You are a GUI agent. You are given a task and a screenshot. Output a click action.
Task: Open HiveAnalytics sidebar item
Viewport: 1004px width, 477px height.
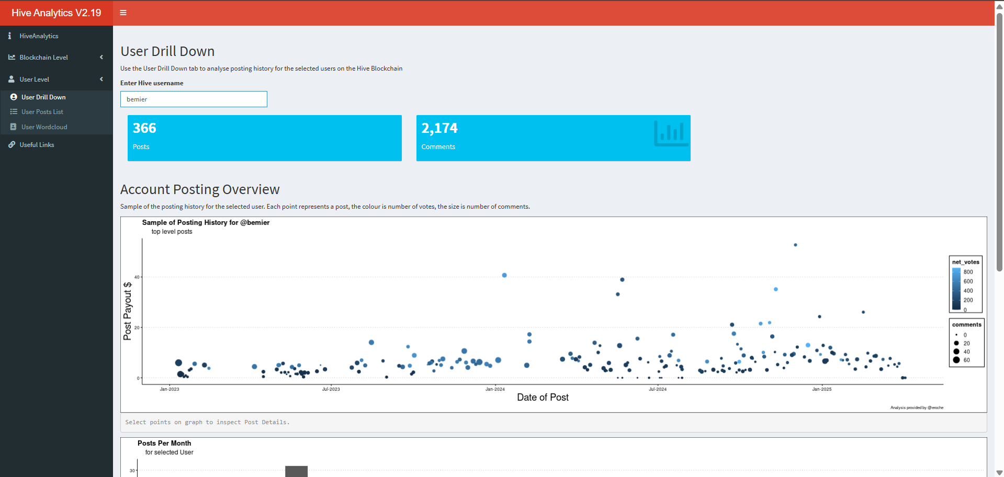[x=57, y=36]
